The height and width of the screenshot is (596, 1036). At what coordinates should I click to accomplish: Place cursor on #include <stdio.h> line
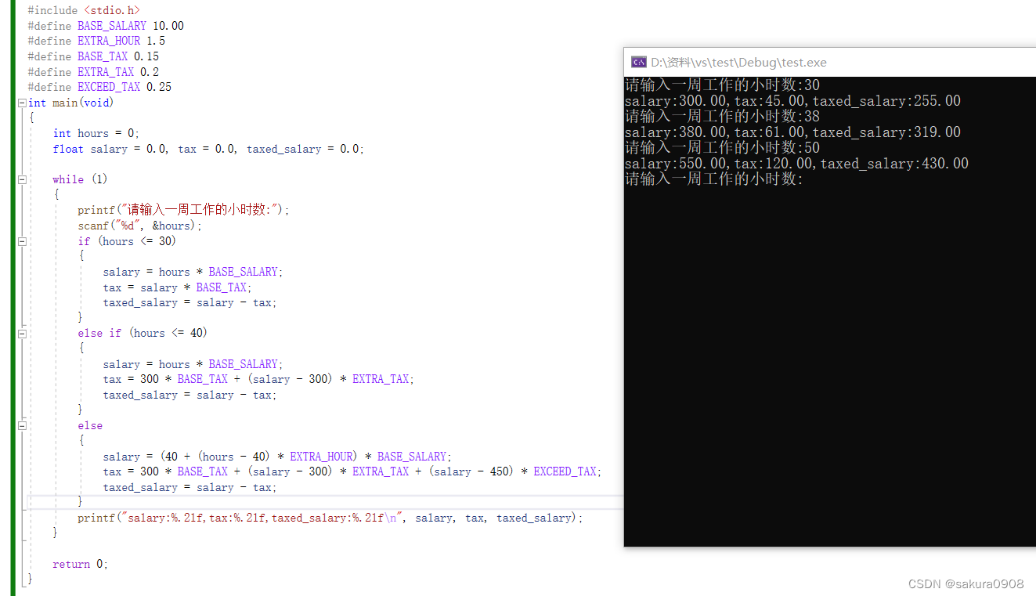[x=82, y=9]
